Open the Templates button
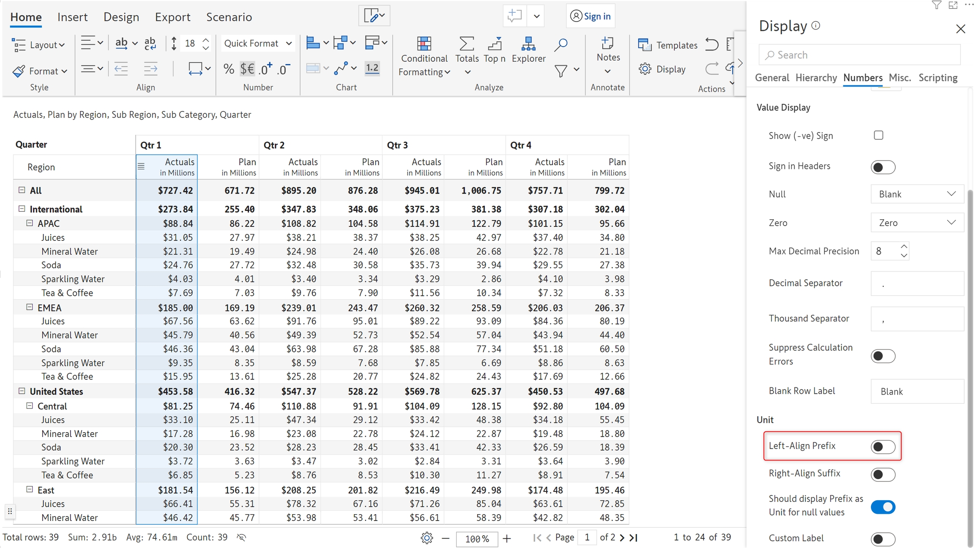Viewport: 974px width, 548px height. click(x=668, y=45)
